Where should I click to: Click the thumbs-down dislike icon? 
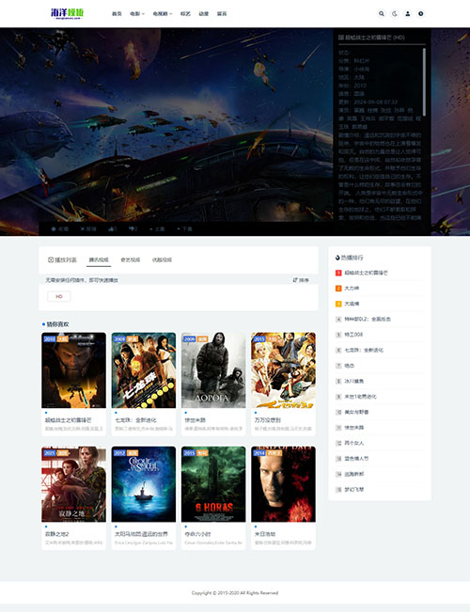coord(133,229)
